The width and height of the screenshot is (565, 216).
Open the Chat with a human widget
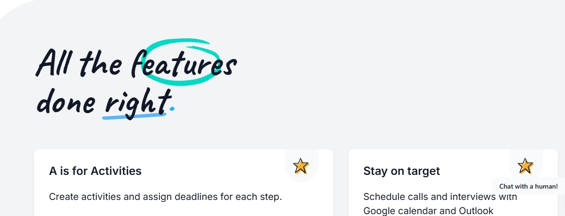tap(528, 186)
